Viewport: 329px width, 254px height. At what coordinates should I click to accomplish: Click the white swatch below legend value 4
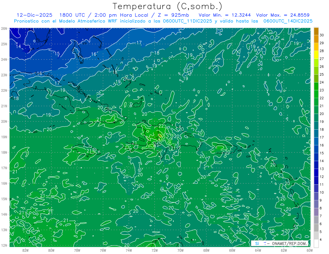tap(316, 243)
